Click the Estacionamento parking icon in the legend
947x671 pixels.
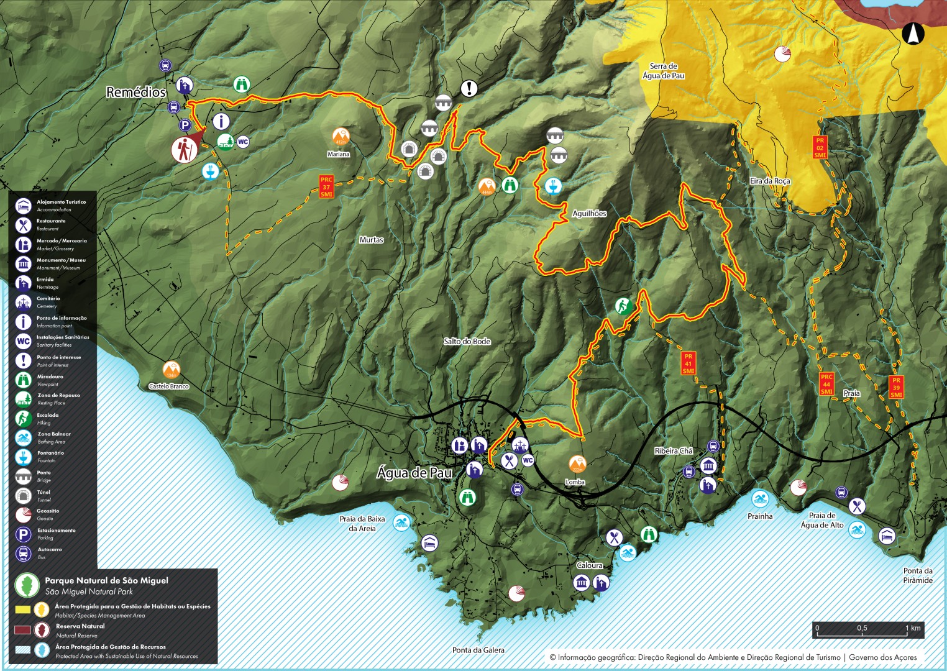24,534
